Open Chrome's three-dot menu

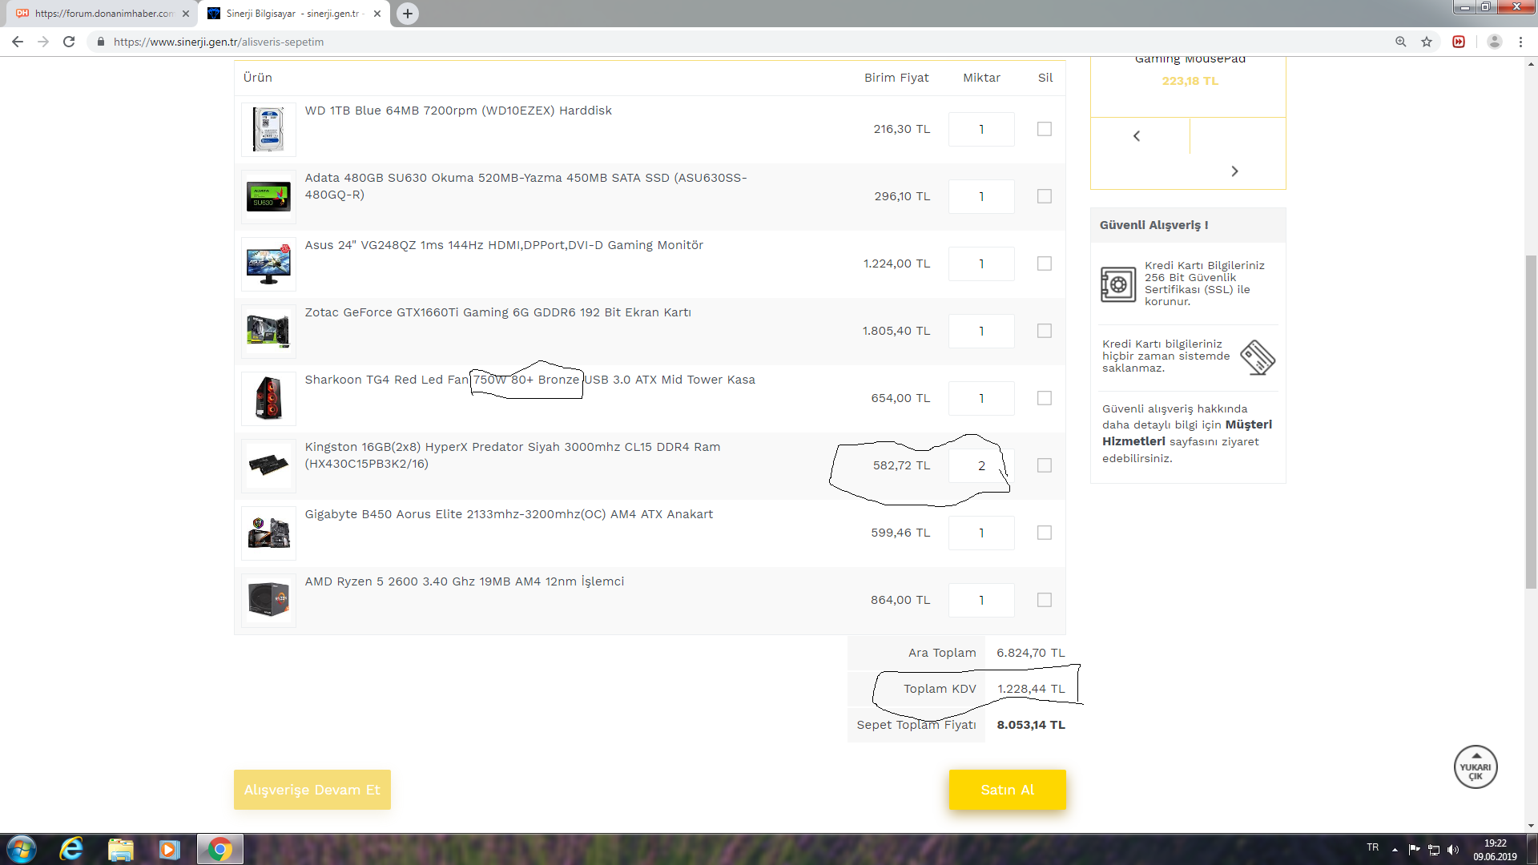(x=1520, y=42)
